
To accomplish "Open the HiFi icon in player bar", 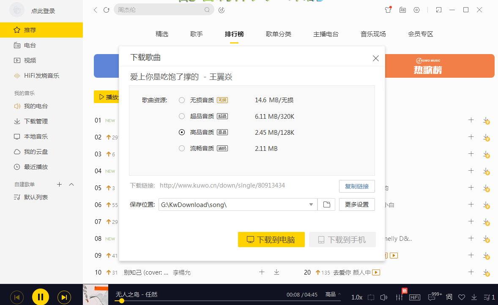I will pyautogui.click(x=414, y=297).
